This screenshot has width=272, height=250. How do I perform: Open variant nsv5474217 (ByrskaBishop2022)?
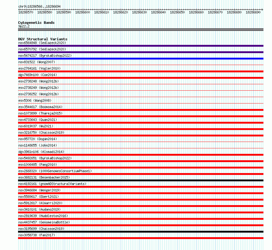pos(45,56)
